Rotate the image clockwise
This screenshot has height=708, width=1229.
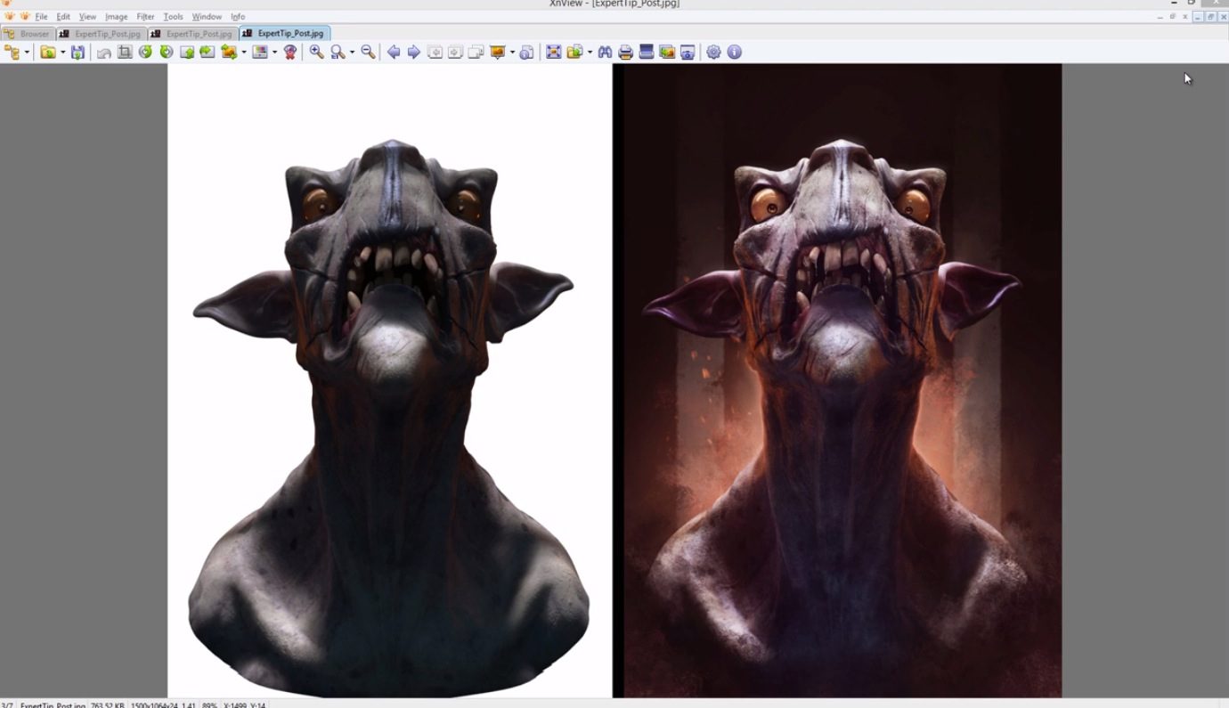tap(166, 52)
